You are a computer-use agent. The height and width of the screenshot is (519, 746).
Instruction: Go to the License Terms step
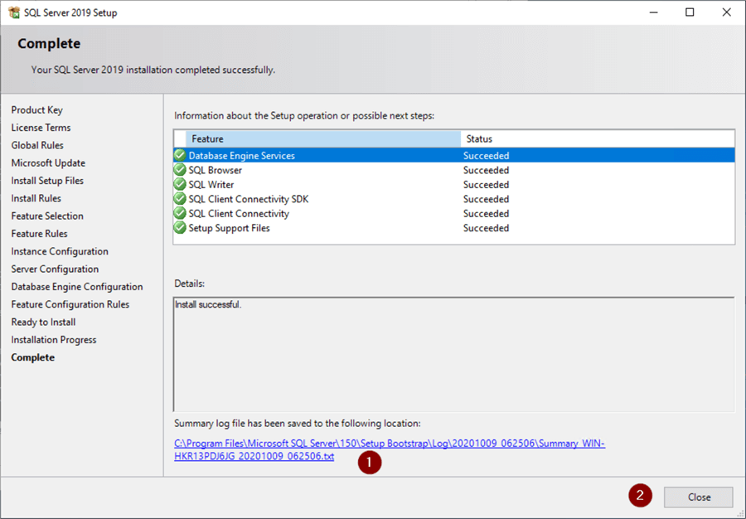[x=41, y=128]
